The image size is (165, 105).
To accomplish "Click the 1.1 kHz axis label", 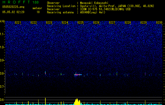I will point(2,34).
